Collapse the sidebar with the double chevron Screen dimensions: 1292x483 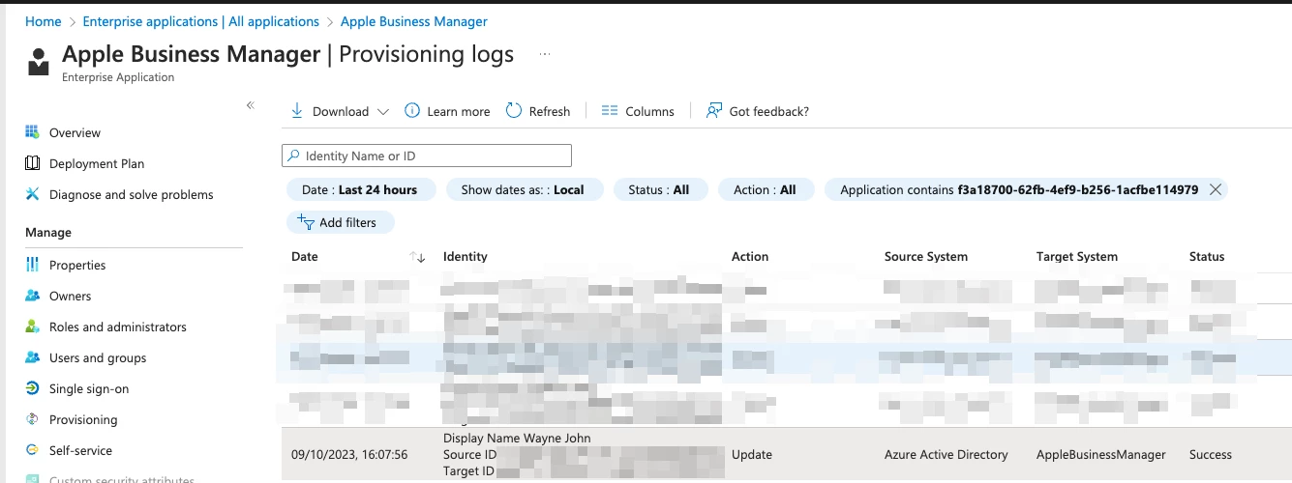pyautogui.click(x=250, y=105)
